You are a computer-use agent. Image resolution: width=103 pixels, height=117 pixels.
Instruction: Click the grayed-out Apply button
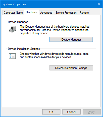[92, 112]
